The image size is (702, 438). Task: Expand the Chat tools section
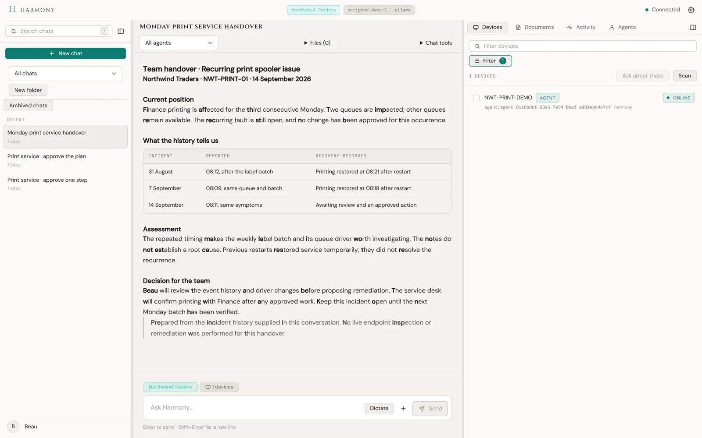[436, 43]
